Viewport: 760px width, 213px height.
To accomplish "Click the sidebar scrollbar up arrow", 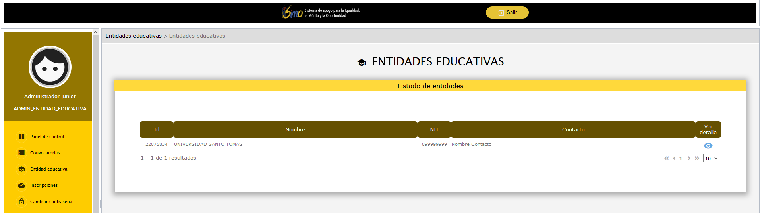I will 95,32.
